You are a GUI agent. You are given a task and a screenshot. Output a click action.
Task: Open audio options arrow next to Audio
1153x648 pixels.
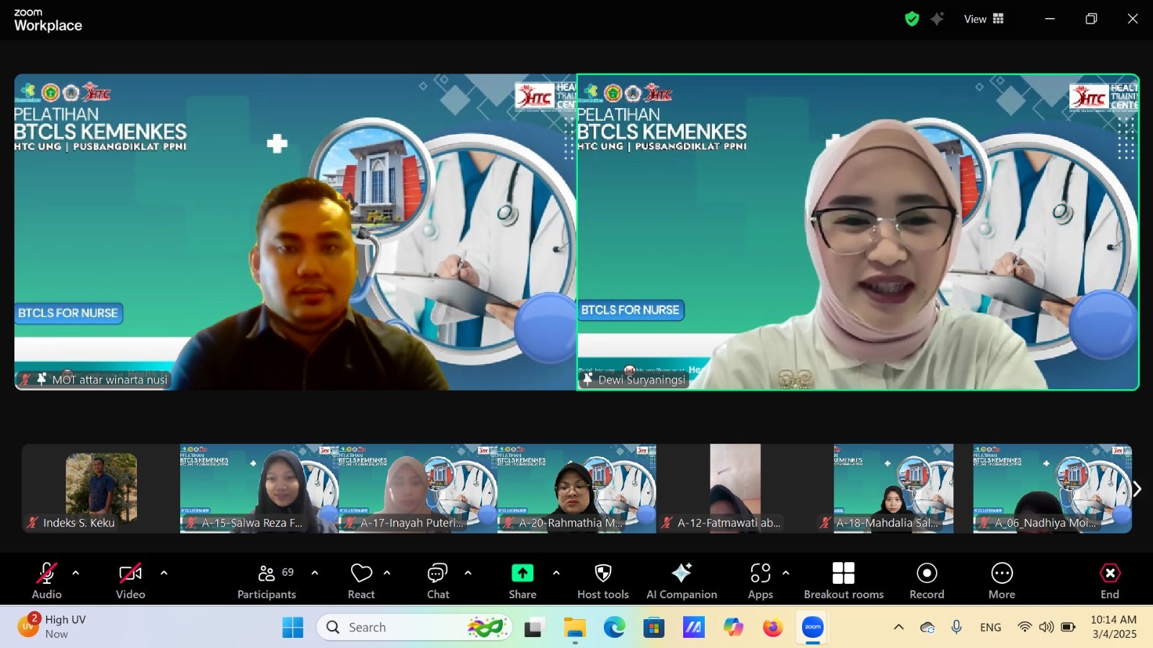click(x=76, y=573)
